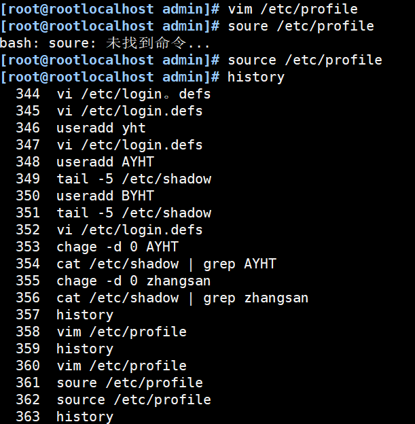Select the 'useradd AYHT' line
415x424 pixels.
[x=85, y=162]
